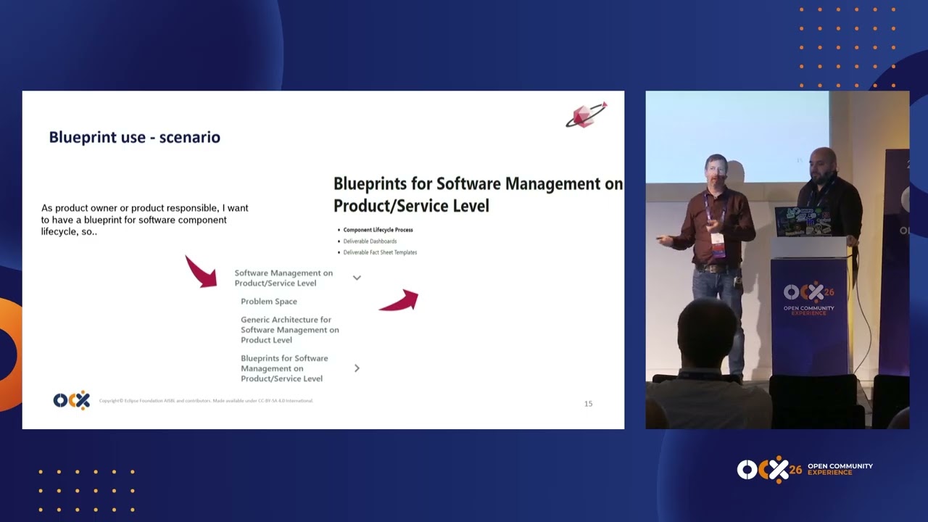Select Blueprints for Software Management on Product/Service Level item
The height and width of the screenshot is (522, 928).
284,368
